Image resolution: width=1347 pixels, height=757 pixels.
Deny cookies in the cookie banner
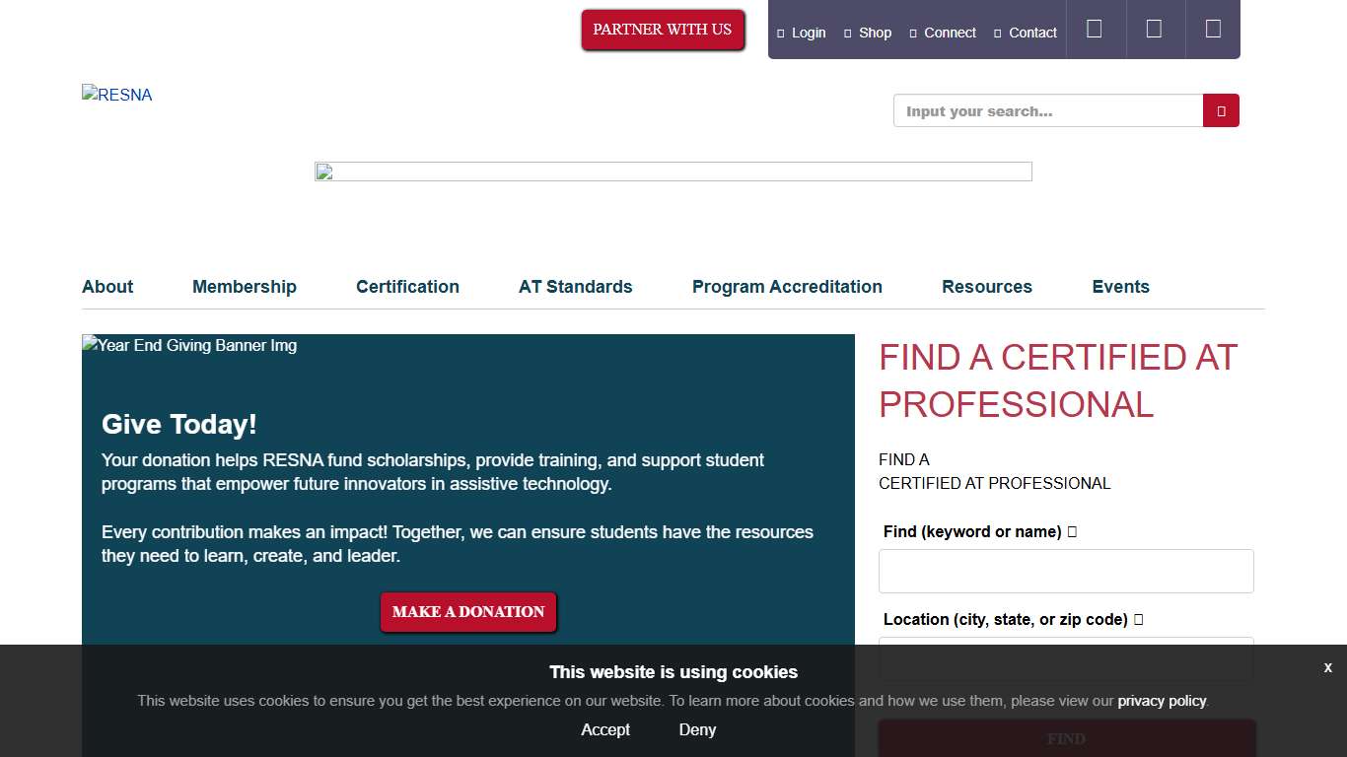coord(697,729)
